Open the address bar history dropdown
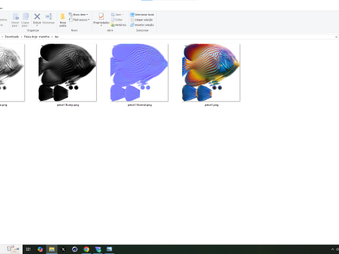Viewport: 339px width, 254px height. [x=336, y=37]
